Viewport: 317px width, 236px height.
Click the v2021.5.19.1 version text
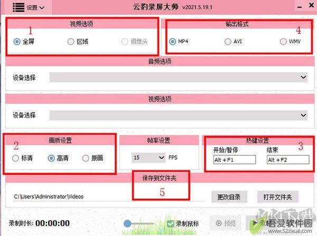[197, 7]
